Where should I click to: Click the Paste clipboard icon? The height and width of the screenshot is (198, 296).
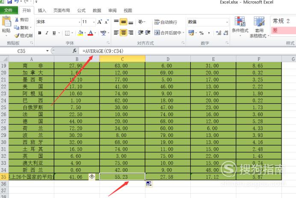click(x=6, y=21)
